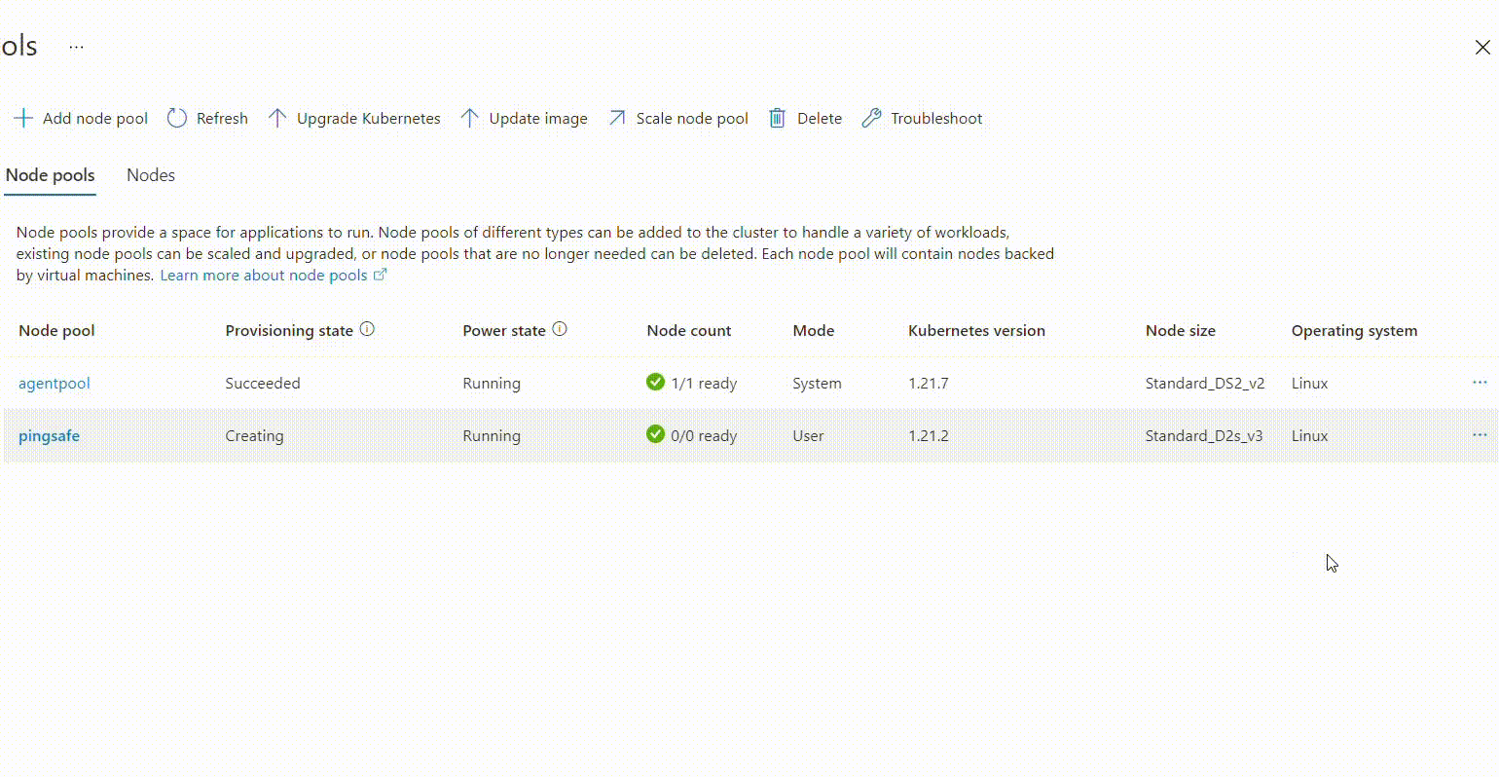The height and width of the screenshot is (777, 1499).
Task: Click the Scale node pool icon
Action: (x=617, y=119)
